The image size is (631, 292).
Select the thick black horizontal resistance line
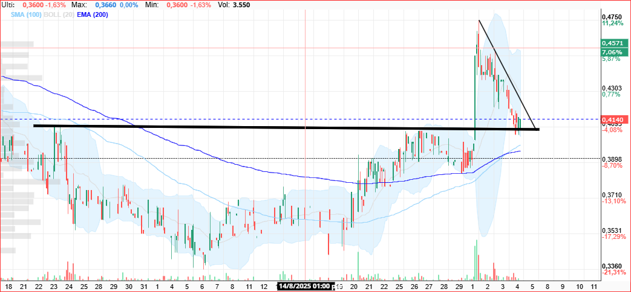[286, 127]
